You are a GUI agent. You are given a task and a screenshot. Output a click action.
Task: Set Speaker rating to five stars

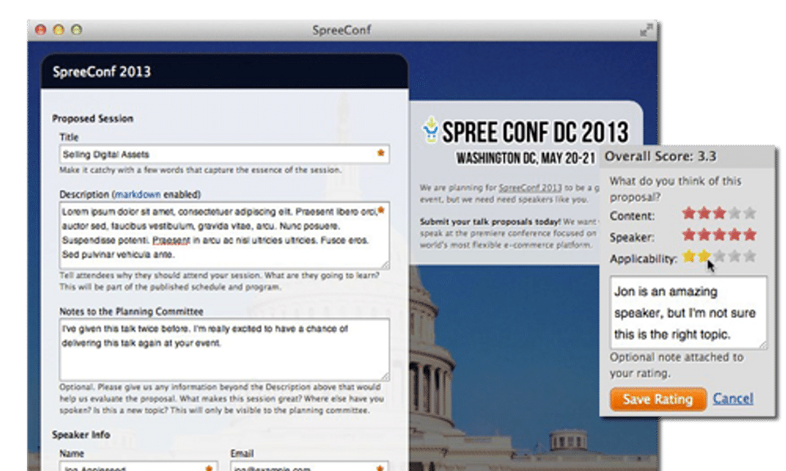tap(750, 235)
